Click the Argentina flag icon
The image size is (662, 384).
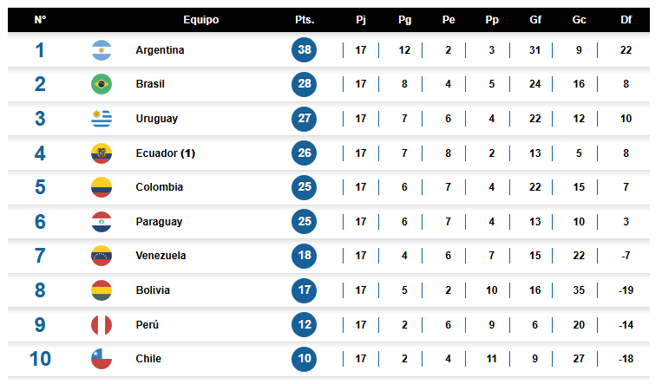coord(102,50)
